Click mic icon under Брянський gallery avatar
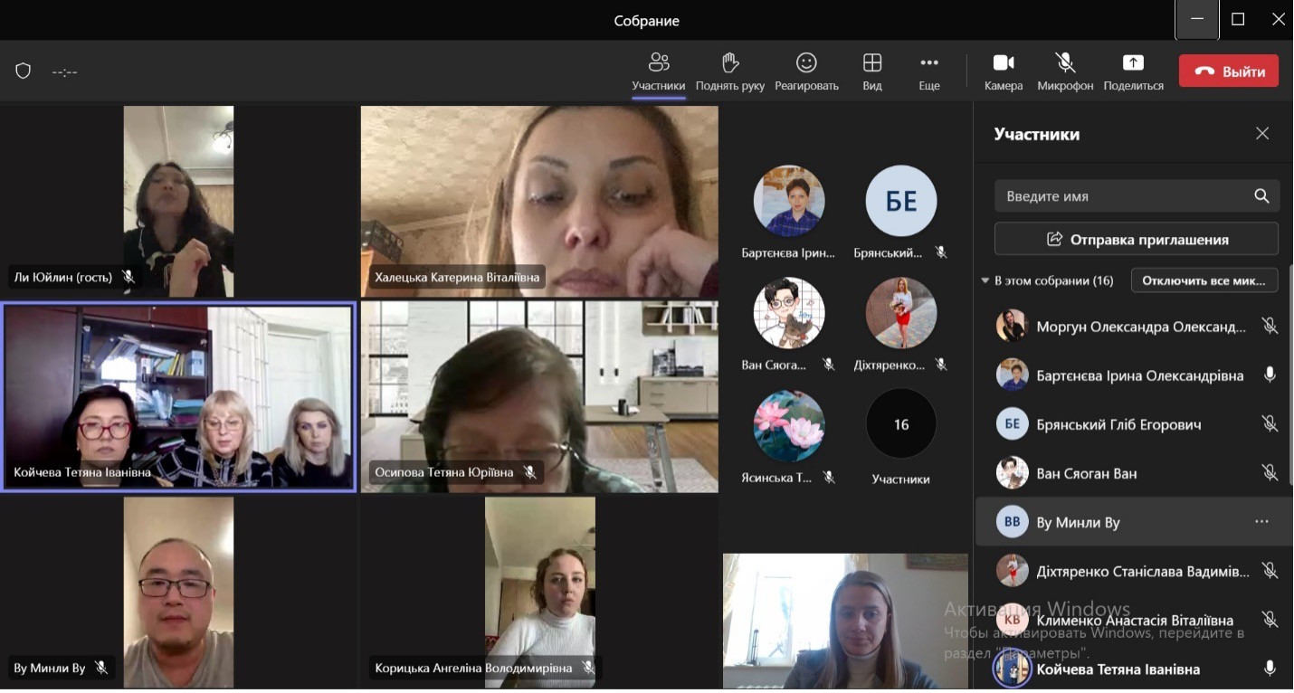The height and width of the screenshot is (693, 1294). tap(941, 253)
